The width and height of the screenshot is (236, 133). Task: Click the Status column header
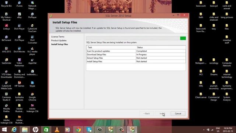pyautogui.click(x=161, y=47)
